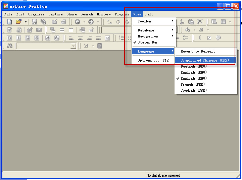The width and height of the screenshot is (242, 180).
Task: Click the cascade windows icon
Action: pos(53,30)
